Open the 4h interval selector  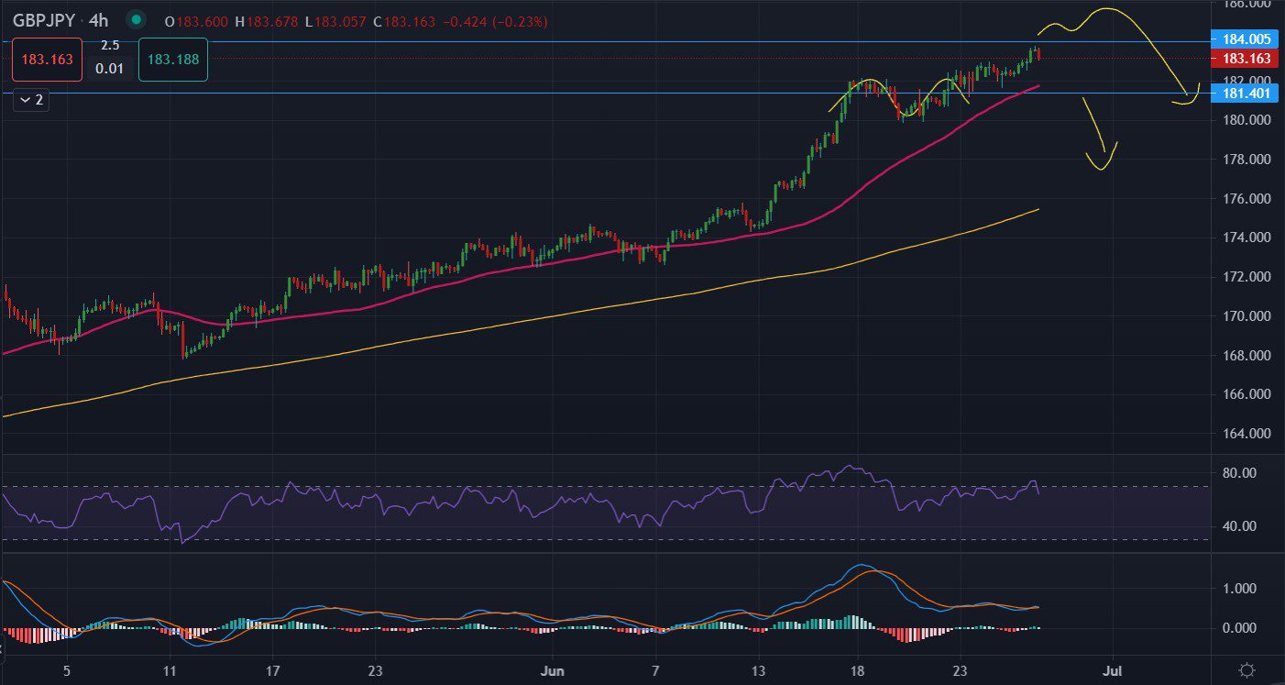(98, 19)
